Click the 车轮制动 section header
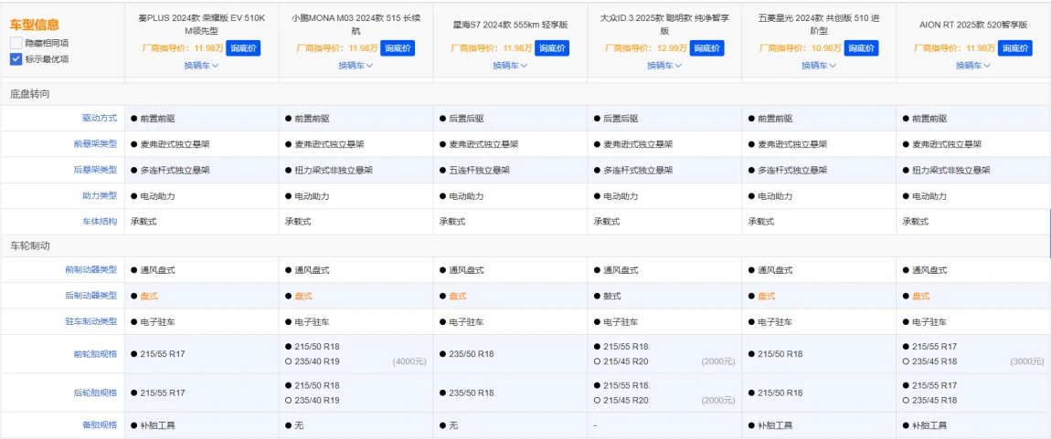This screenshot has height=439, width=1051. tap(29, 246)
